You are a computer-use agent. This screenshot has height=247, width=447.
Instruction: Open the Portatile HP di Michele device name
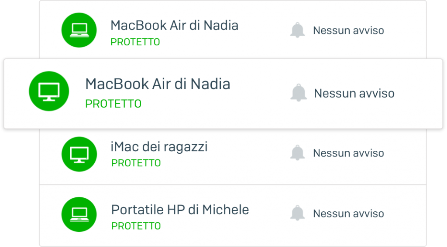(180, 210)
